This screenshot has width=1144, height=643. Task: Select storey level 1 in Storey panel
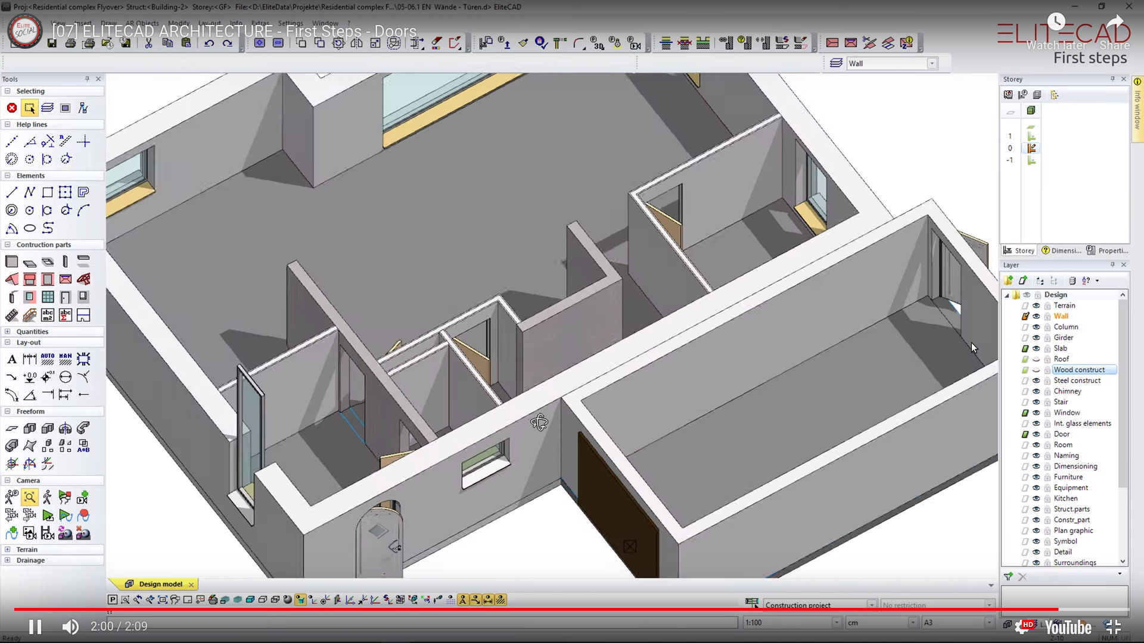(x=1010, y=136)
